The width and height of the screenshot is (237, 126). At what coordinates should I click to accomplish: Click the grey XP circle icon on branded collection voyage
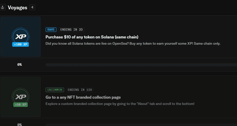point(21,97)
